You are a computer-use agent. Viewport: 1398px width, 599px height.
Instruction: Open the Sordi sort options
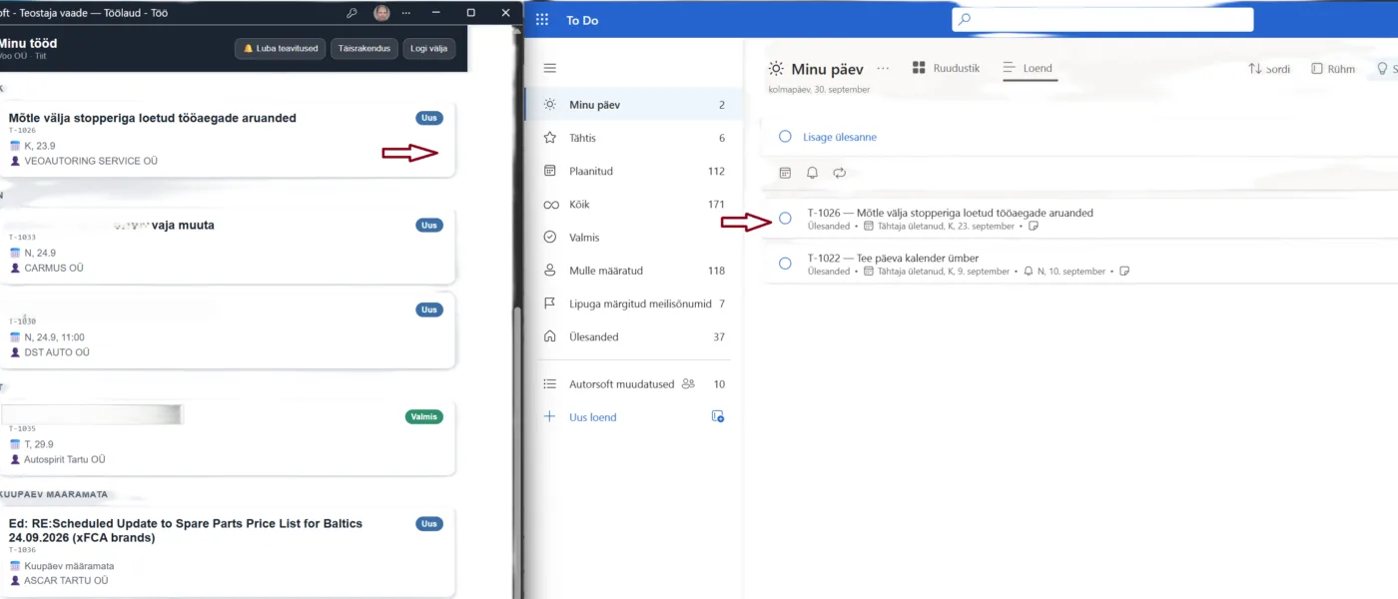(x=1269, y=69)
